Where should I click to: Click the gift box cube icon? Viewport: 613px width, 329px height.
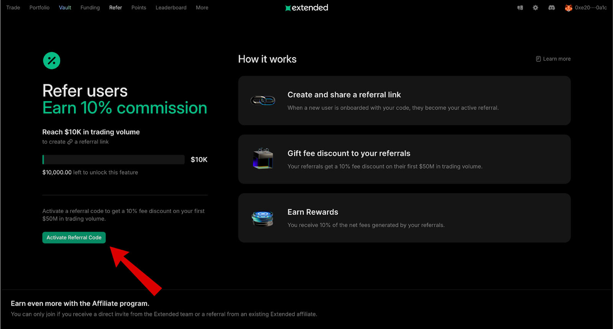coord(263,159)
